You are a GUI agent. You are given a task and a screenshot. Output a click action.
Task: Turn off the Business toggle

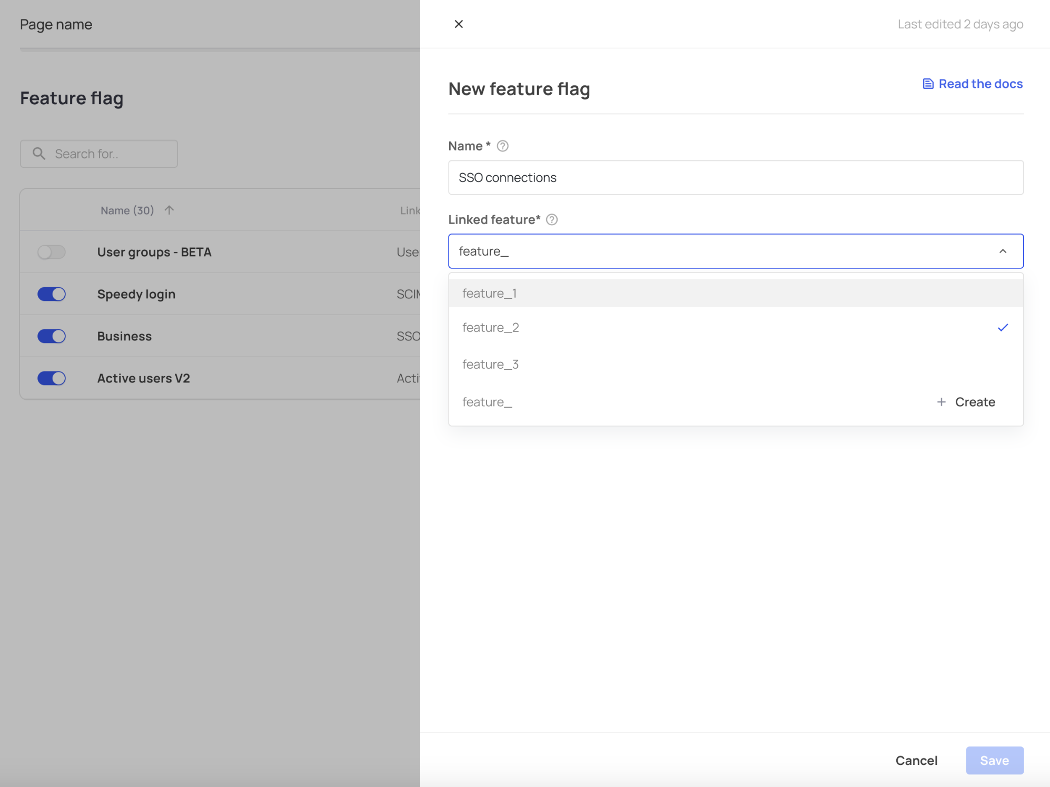pyautogui.click(x=52, y=336)
